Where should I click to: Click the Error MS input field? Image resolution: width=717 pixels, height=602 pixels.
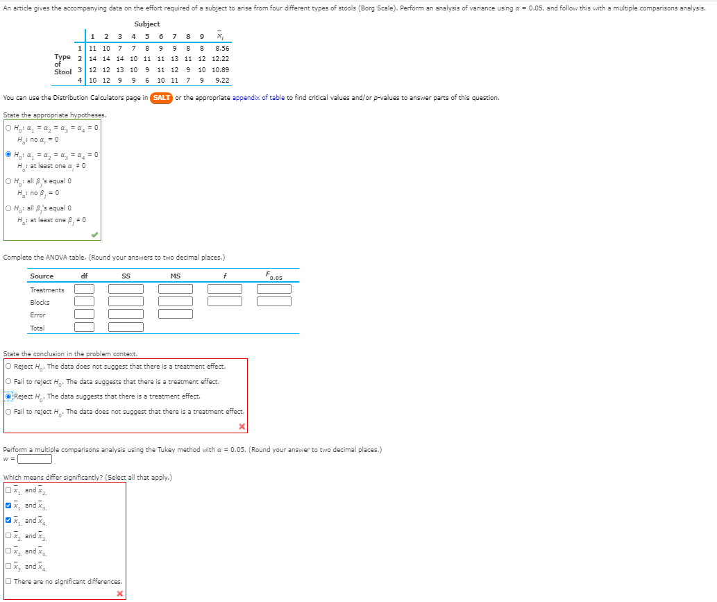pyautogui.click(x=176, y=314)
